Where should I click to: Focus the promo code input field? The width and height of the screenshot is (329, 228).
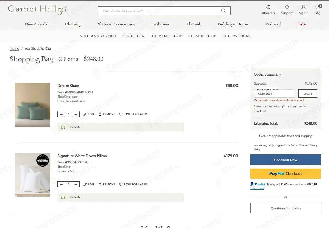pyautogui.click(x=275, y=94)
